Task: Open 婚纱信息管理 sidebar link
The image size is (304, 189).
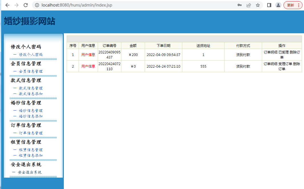Action: click(31, 111)
